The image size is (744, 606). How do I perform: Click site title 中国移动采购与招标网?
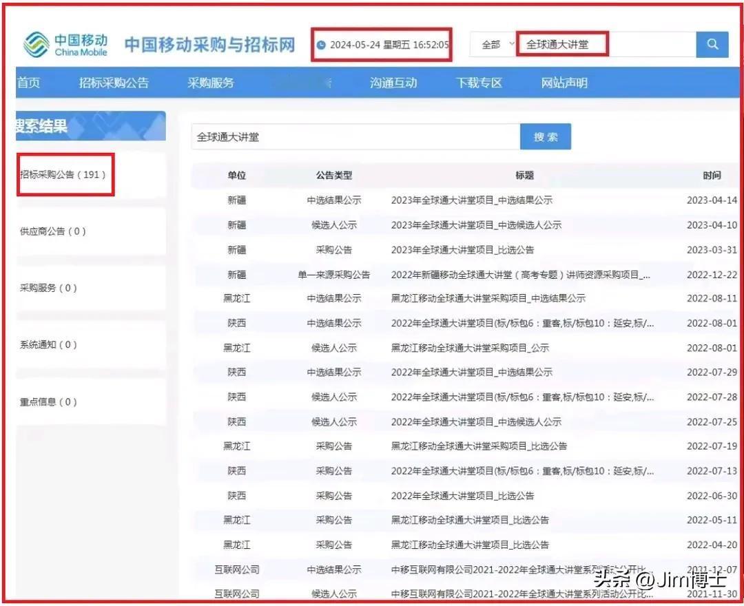[x=209, y=45]
